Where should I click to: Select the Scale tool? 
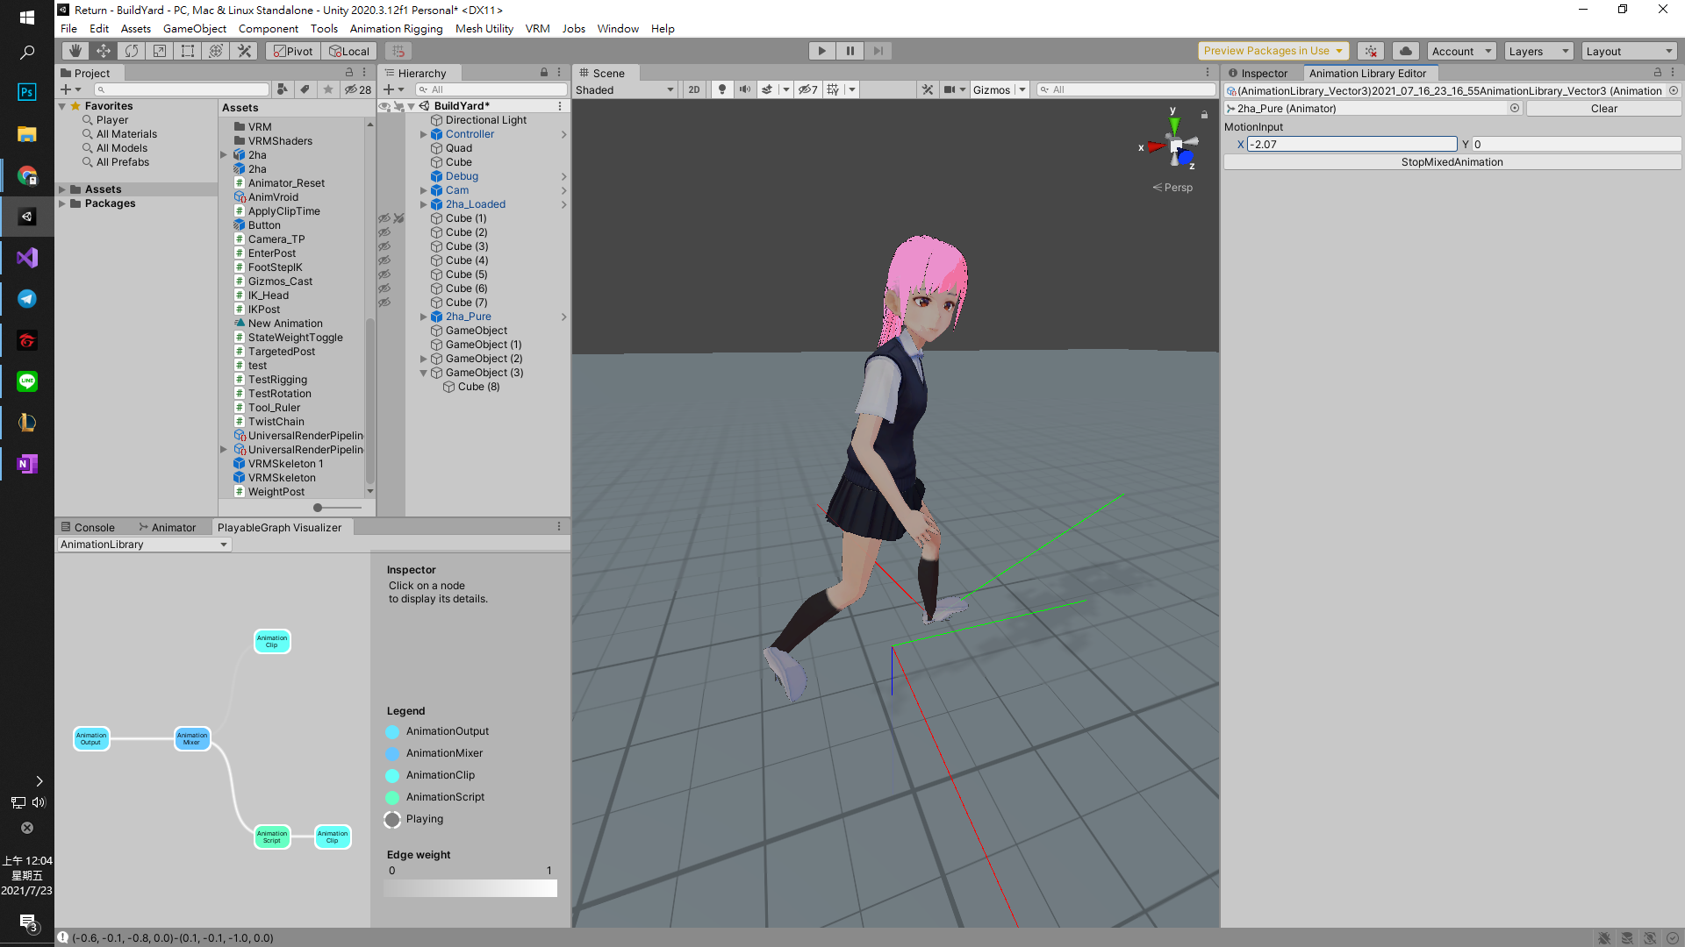click(x=160, y=51)
